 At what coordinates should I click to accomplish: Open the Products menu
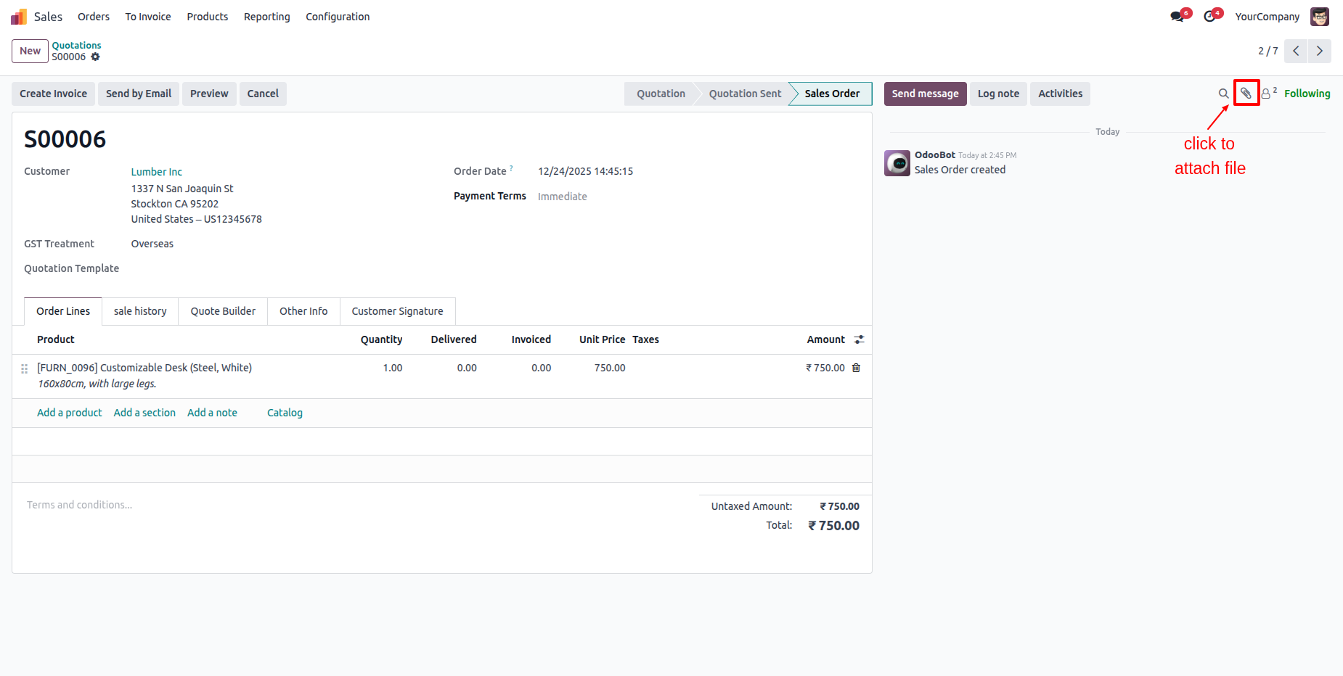pos(208,17)
